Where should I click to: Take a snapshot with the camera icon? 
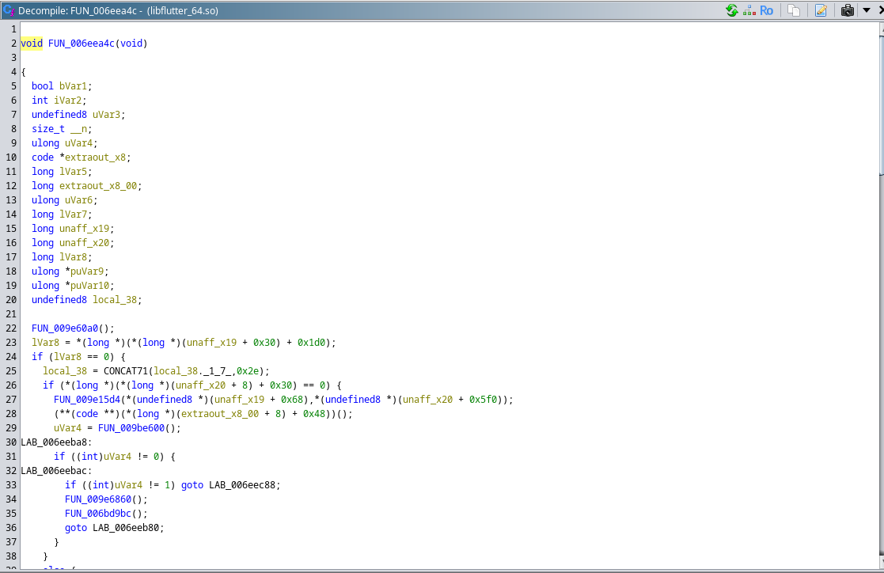848,10
